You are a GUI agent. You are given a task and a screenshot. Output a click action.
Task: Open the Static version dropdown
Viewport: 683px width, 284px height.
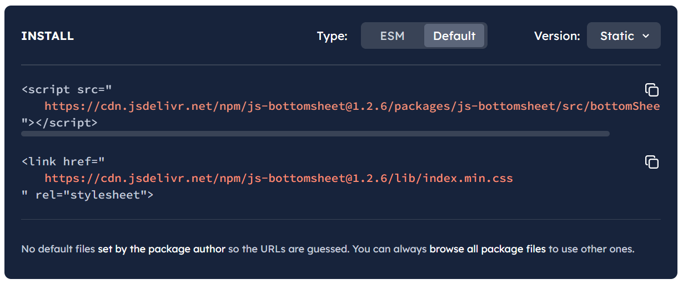[624, 36]
